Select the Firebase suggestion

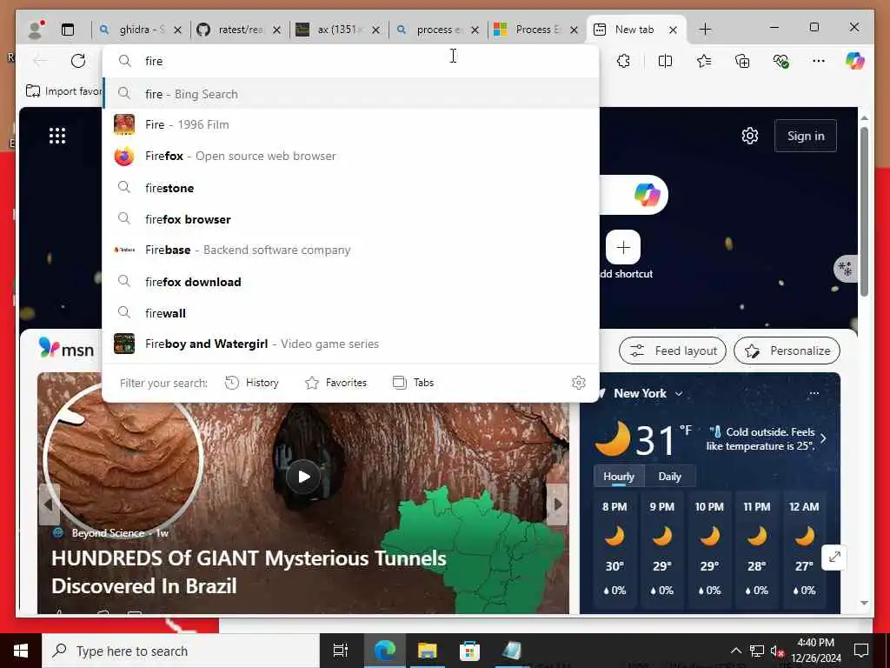351,250
